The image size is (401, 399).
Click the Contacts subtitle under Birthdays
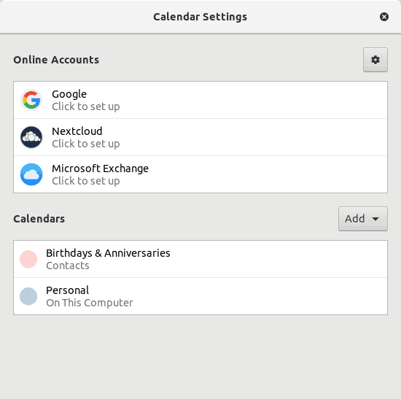[68, 266]
